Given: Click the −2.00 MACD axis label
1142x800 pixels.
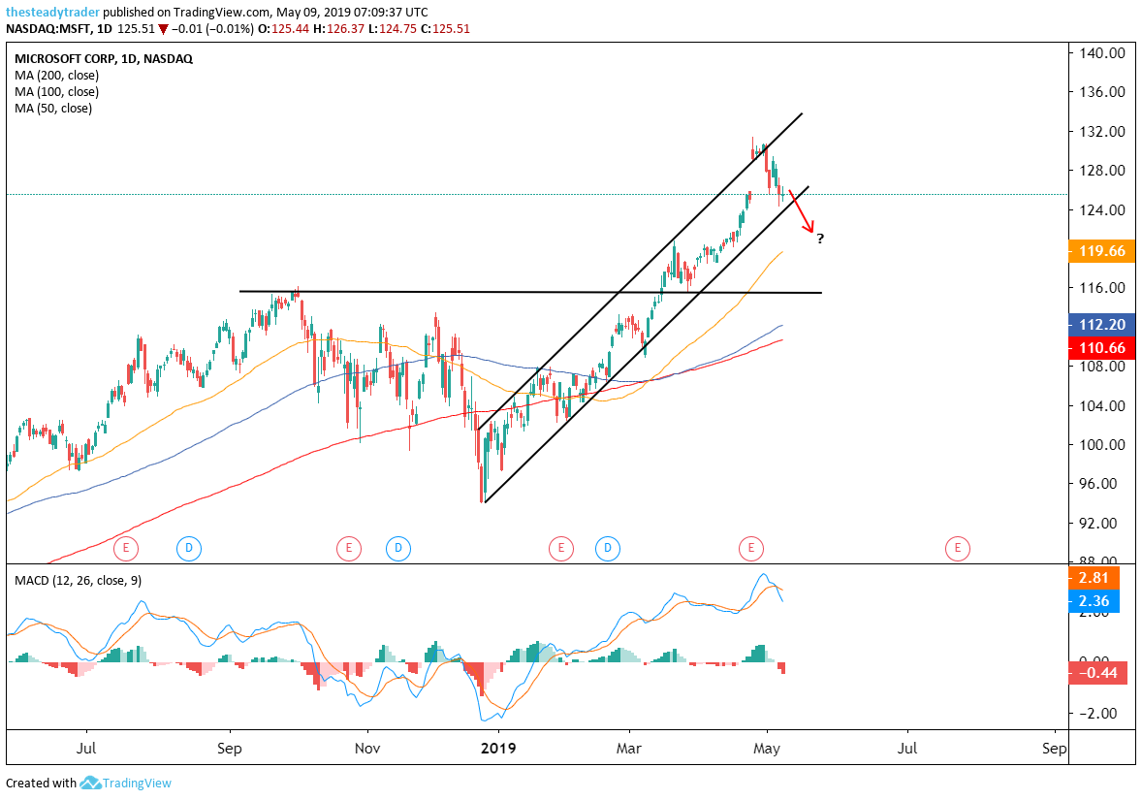Looking at the screenshot, I should pyautogui.click(x=1096, y=714).
